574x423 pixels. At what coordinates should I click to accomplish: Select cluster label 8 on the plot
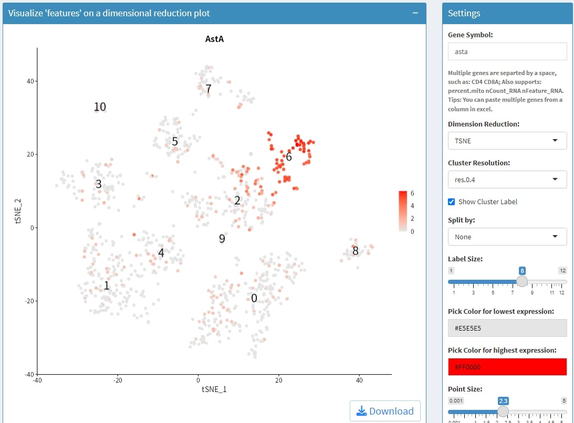click(x=356, y=251)
